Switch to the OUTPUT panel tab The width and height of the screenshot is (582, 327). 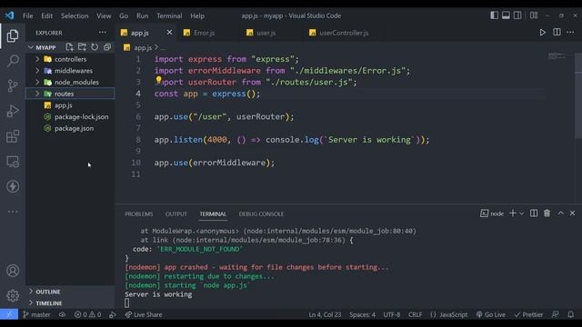[176, 214]
